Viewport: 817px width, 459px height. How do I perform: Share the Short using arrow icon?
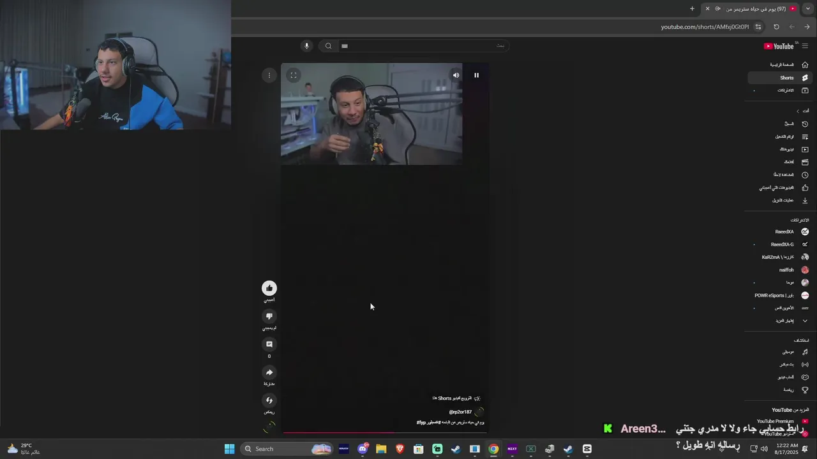click(x=269, y=372)
